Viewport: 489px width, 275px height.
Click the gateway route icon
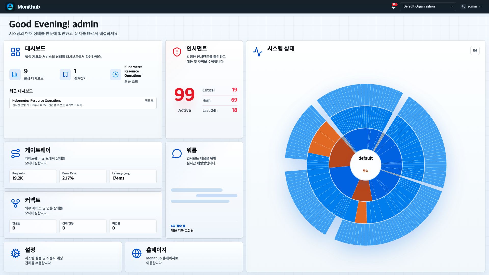coord(16,154)
